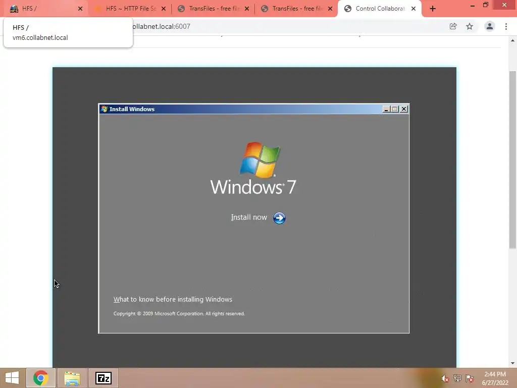Close the HFS ~ HTTP File Server tab

coord(164,9)
